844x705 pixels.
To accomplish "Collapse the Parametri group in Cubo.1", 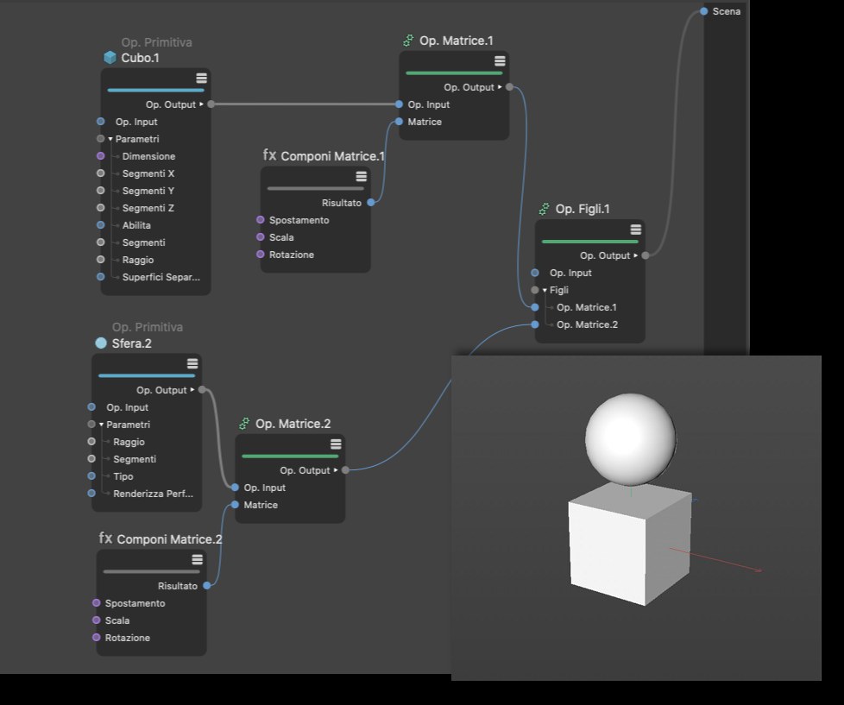I will coord(110,139).
